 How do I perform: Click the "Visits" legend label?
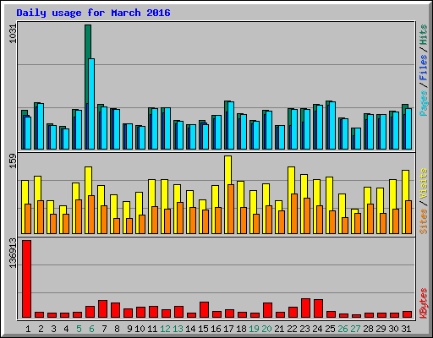(424, 183)
